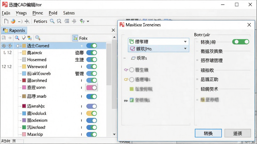The image size is (257, 144).
Task: Open the first dropdown in the dialog
Action: point(159,42)
